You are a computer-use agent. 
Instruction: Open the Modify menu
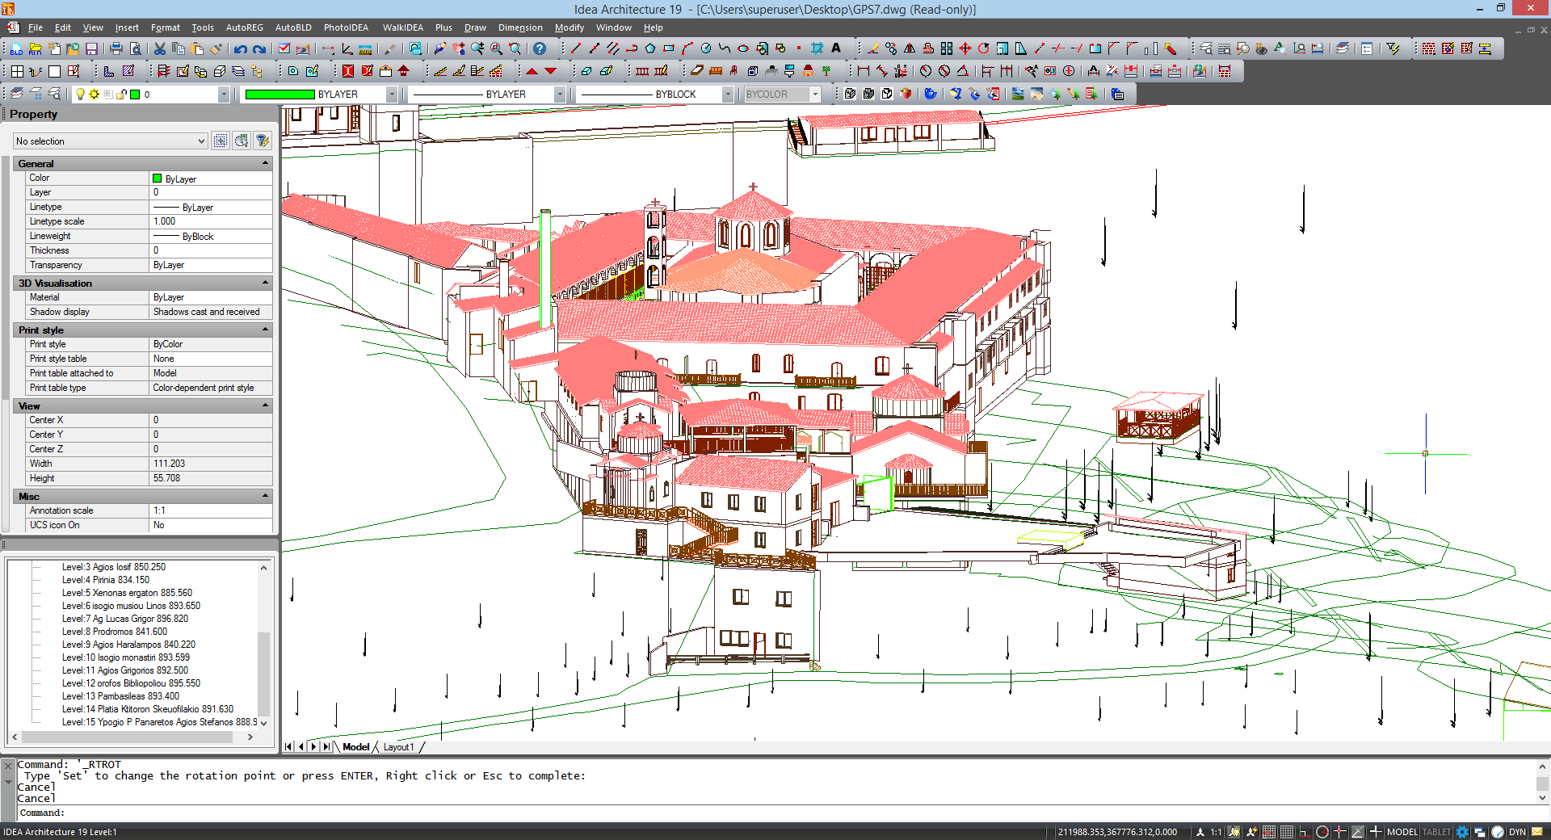click(x=570, y=27)
